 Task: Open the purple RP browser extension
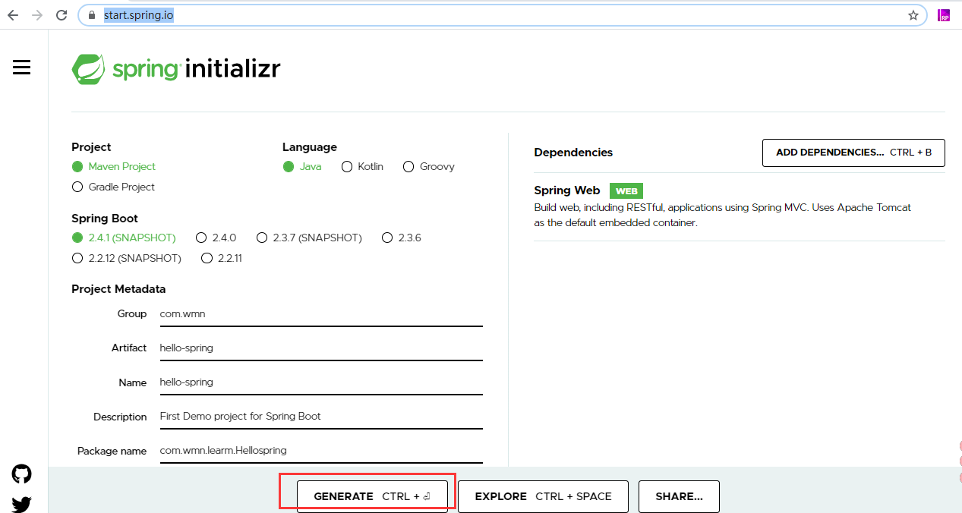(944, 15)
